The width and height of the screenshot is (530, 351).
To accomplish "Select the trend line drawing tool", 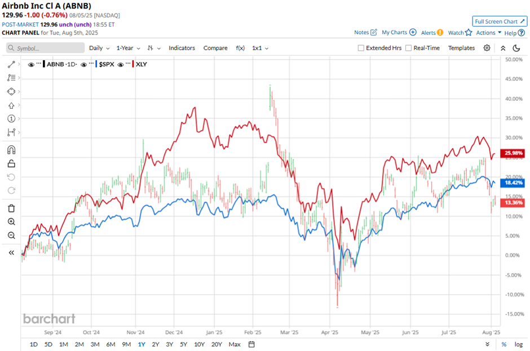I will 11,64.
